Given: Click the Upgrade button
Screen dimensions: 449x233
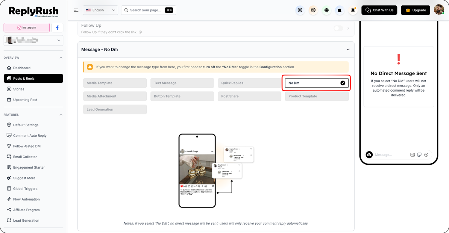Looking at the screenshot, I should (x=415, y=10).
